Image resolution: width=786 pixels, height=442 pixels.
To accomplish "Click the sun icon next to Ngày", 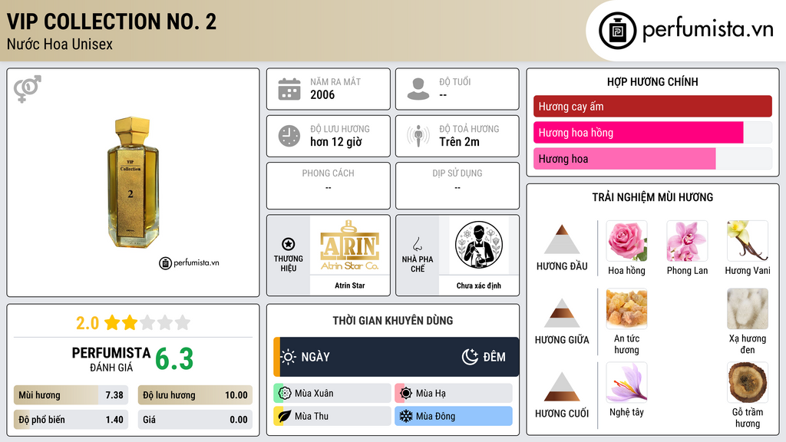I will [x=289, y=357].
